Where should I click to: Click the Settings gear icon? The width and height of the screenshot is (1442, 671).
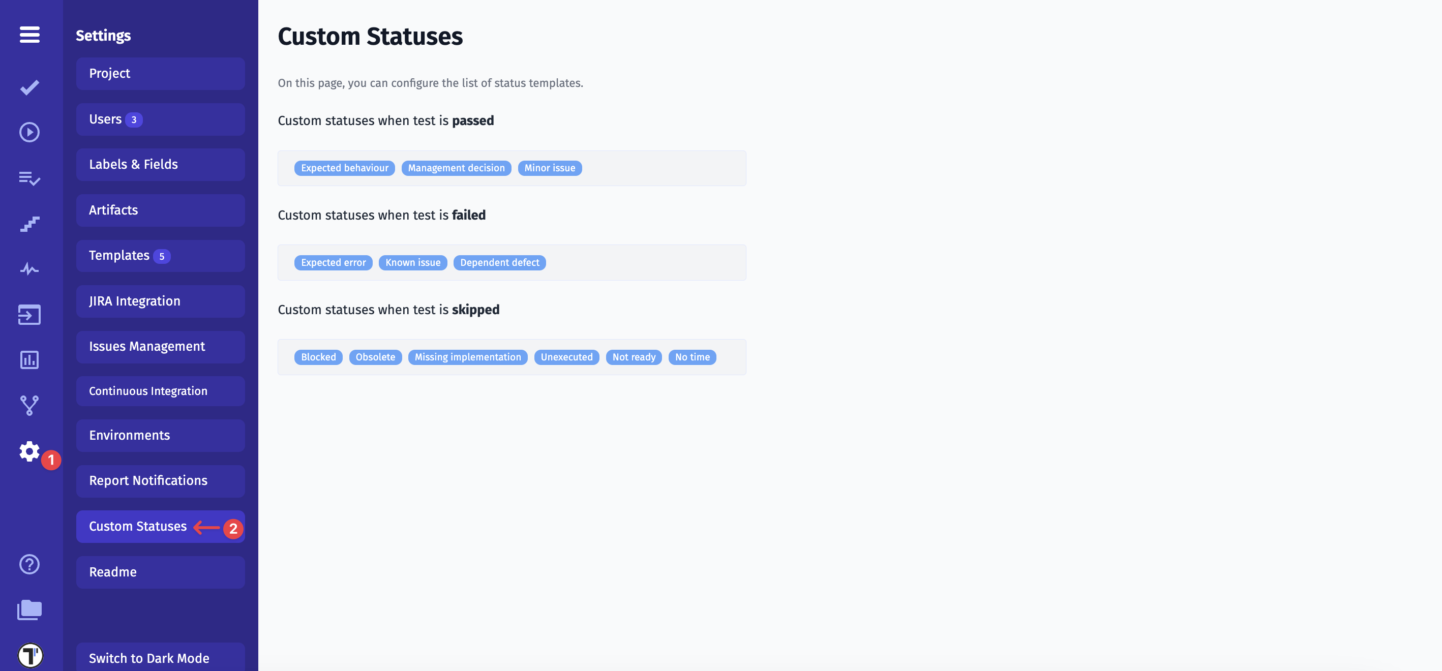(x=29, y=451)
